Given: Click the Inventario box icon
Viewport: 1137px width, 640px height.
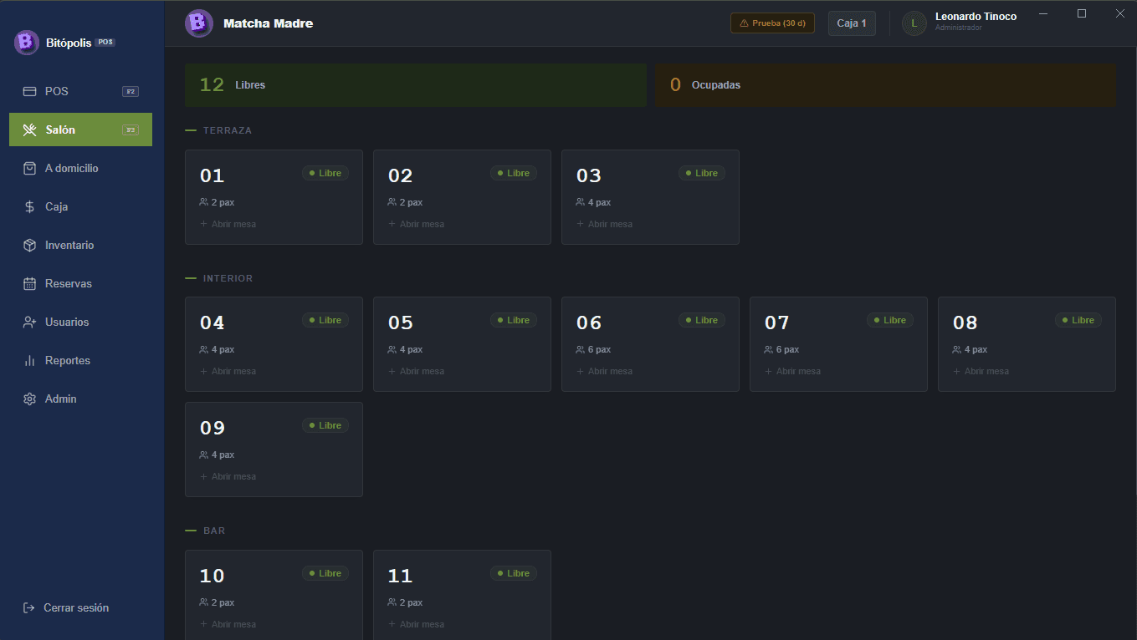Looking at the screenshot, I should pyautogui.click(x=29, y=245).
